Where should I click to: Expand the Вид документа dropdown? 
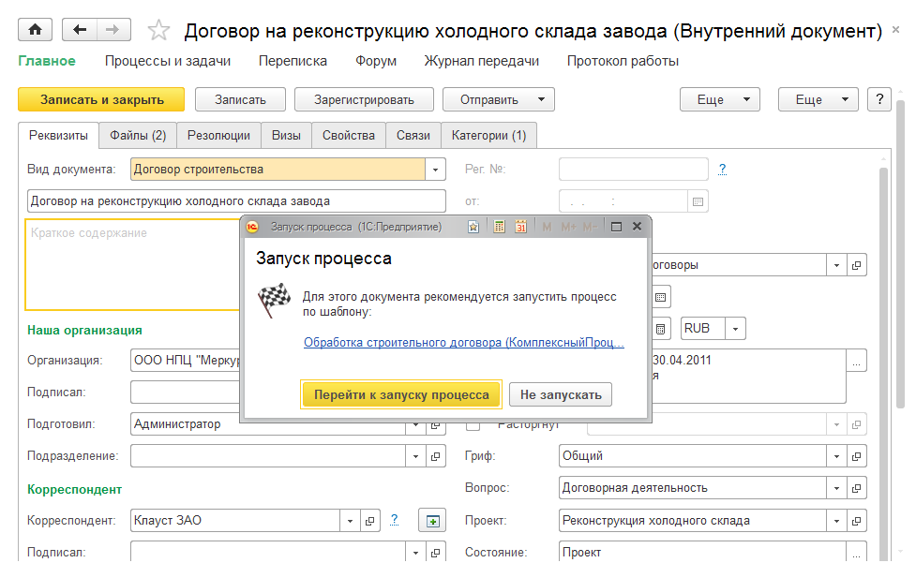(435, 170)
